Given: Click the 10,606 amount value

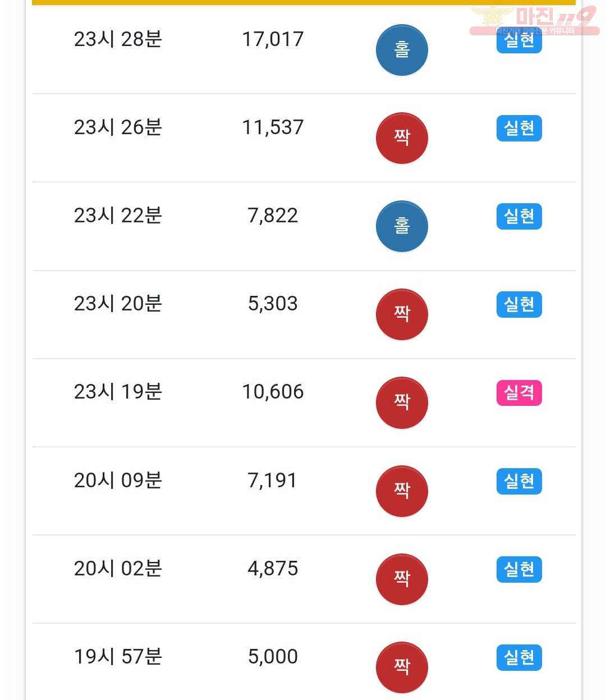Looking at the screenshot, I should coord(273,392).
